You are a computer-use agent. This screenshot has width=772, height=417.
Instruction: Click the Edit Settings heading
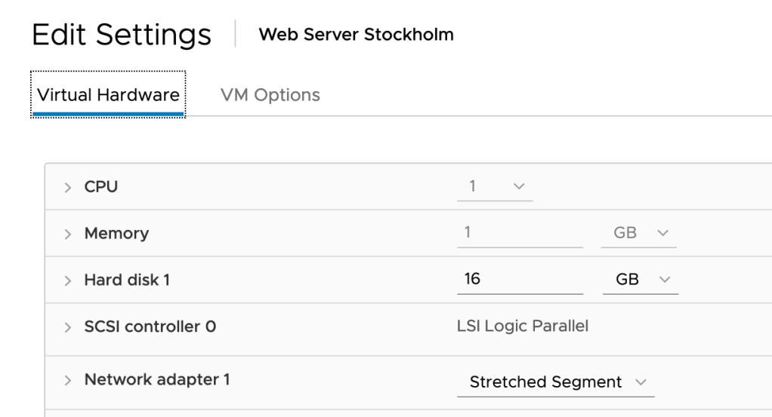pyautogui.click(x=122, y=35)
